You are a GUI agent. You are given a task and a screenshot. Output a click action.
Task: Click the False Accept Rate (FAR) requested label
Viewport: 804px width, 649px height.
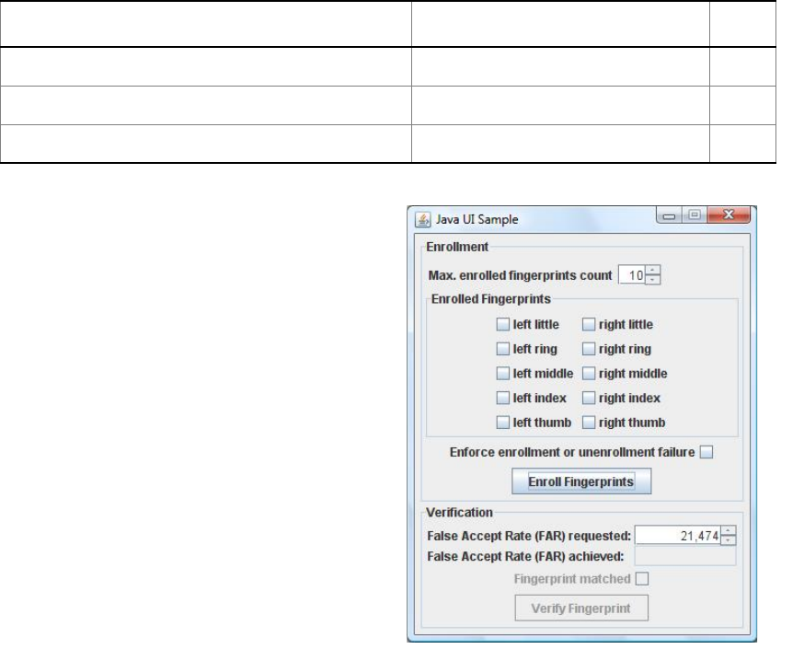point(529,536)
